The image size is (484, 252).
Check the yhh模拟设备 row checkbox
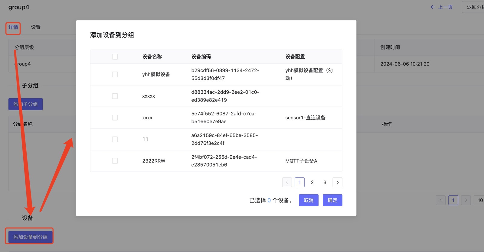pos(115,74)
